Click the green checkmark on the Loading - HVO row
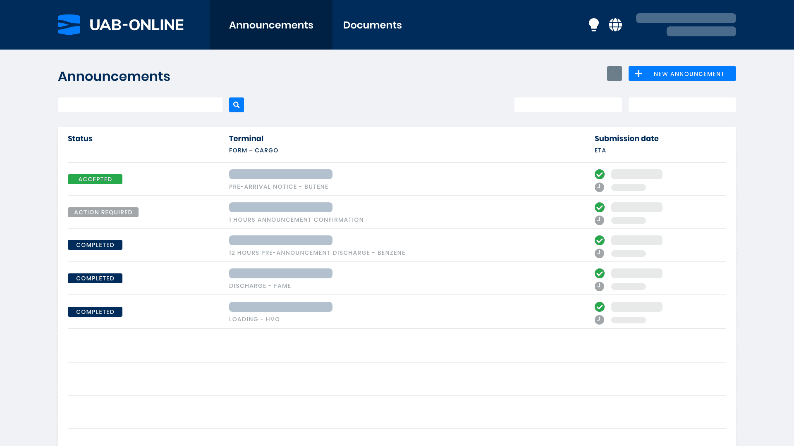 coord(600,307)
